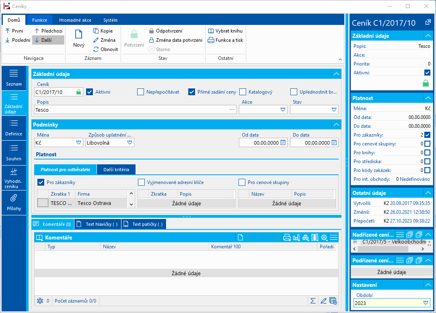The height and width of the screenshot is (313, 436).
Task: Collapse Platnost section in right panel
Action: (428, 98)
